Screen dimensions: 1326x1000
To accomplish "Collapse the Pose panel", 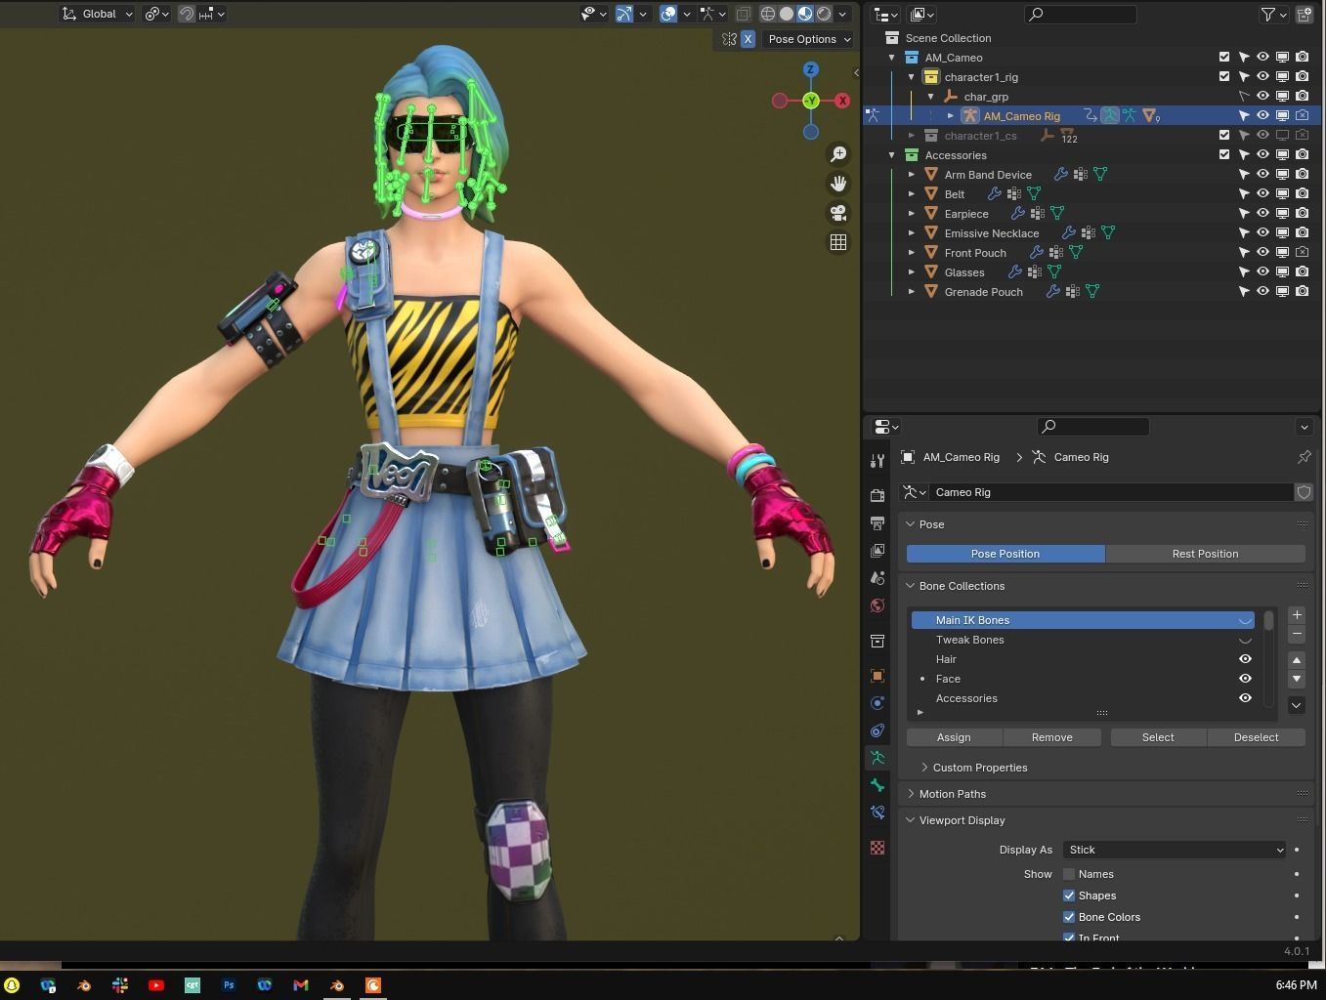I will click(x=910, y=524).
